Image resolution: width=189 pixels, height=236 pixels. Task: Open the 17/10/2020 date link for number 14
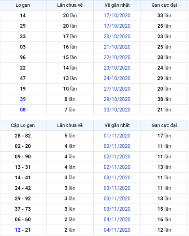tap(117, 15)
